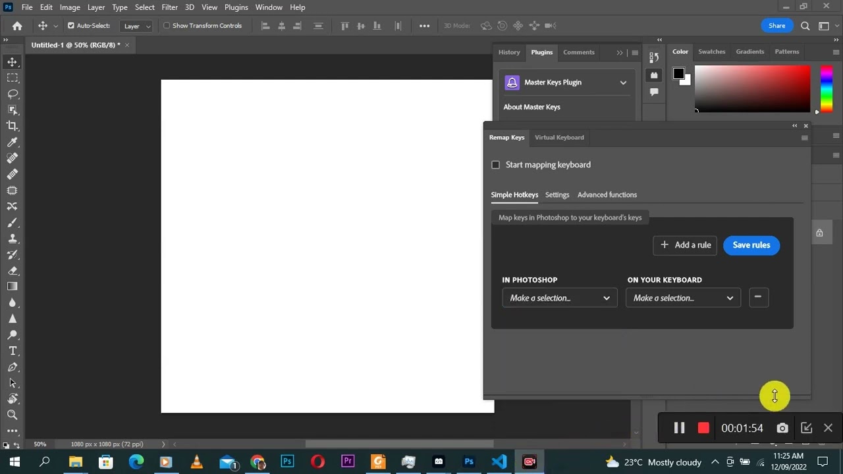Switch to the Settings tab

click(557, 195)
